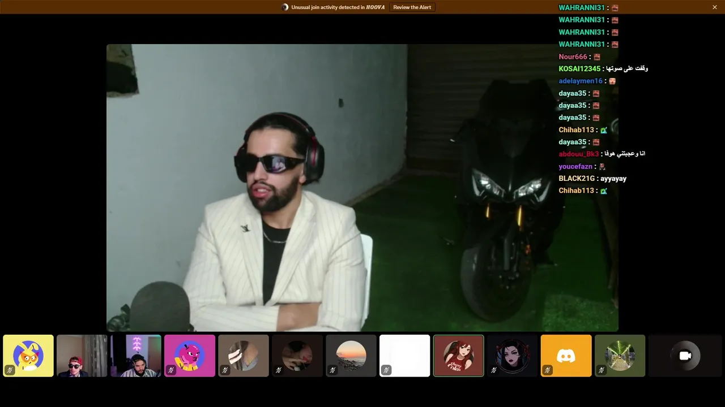Viewport: 725px width, 407px height.
Task: Click the HOOVA server name in the alert
Action: tap(376, 7)
